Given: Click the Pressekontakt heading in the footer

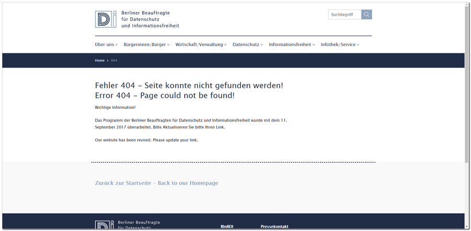Looking at the screenshot, I should 274,227.
